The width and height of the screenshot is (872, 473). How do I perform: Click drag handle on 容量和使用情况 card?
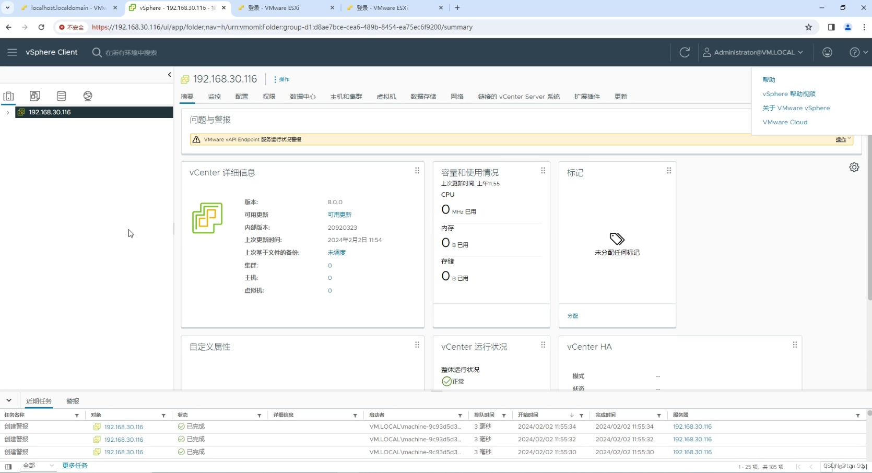543,171
